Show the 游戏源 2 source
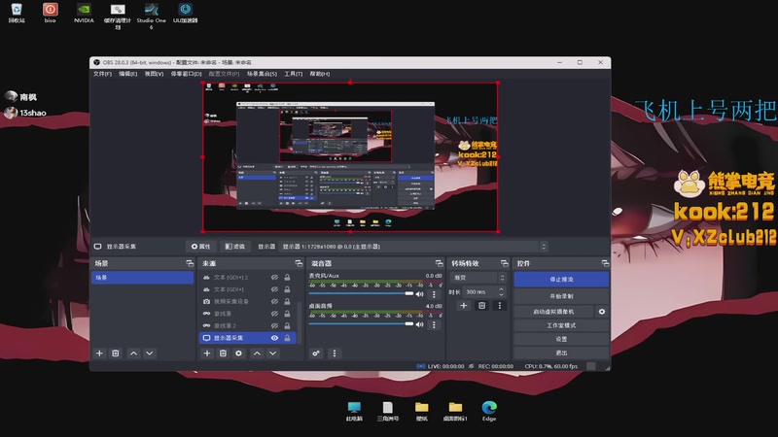 pos(274,325)
